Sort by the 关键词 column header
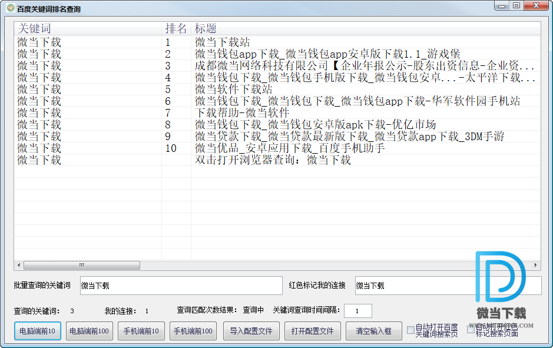The width and height of the screenshot is (553, 348). [x=88, y=28]
